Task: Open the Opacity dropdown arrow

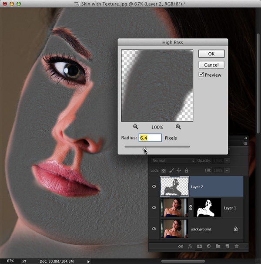Action: pyautogui.click(x=226, y=161)
